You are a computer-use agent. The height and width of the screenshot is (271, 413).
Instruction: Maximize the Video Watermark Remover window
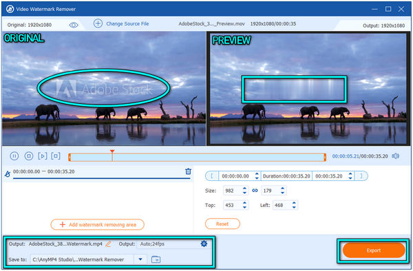(388, 9)
